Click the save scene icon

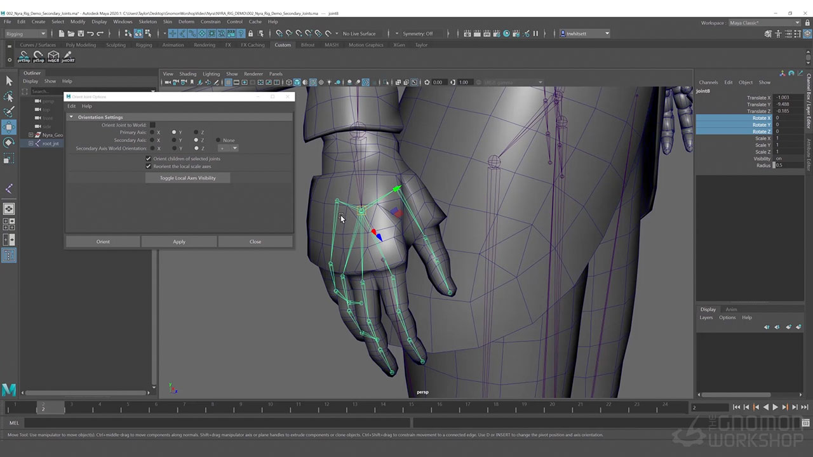click(x=79, y=34)
